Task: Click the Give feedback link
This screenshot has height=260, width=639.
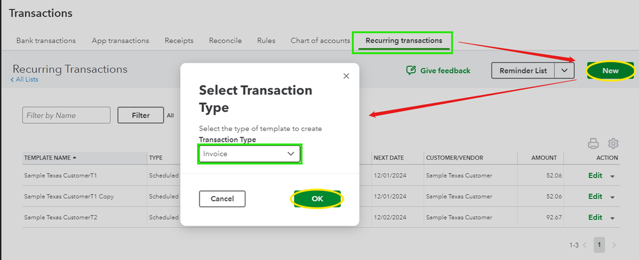Action: tap(445, 70)
